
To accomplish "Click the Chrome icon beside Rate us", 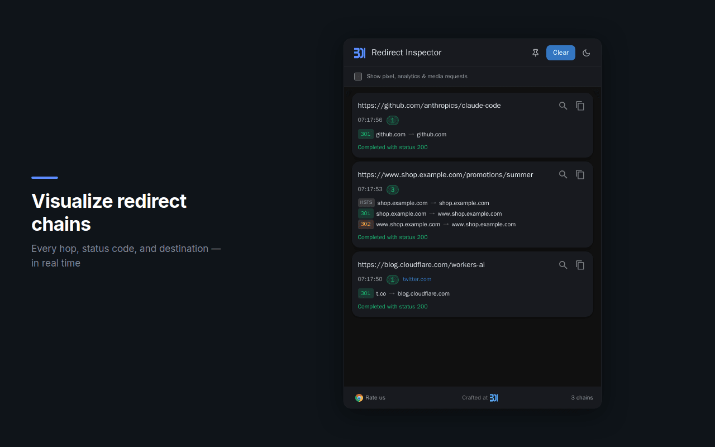I will (x=358, y=397).
